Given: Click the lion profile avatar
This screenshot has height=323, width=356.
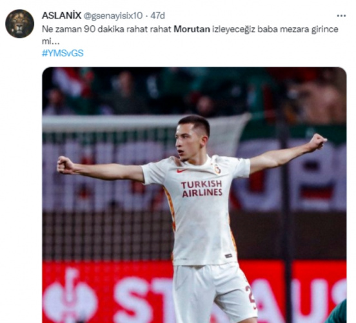Looking at the screenshot, I should click(x=20, y=24).
